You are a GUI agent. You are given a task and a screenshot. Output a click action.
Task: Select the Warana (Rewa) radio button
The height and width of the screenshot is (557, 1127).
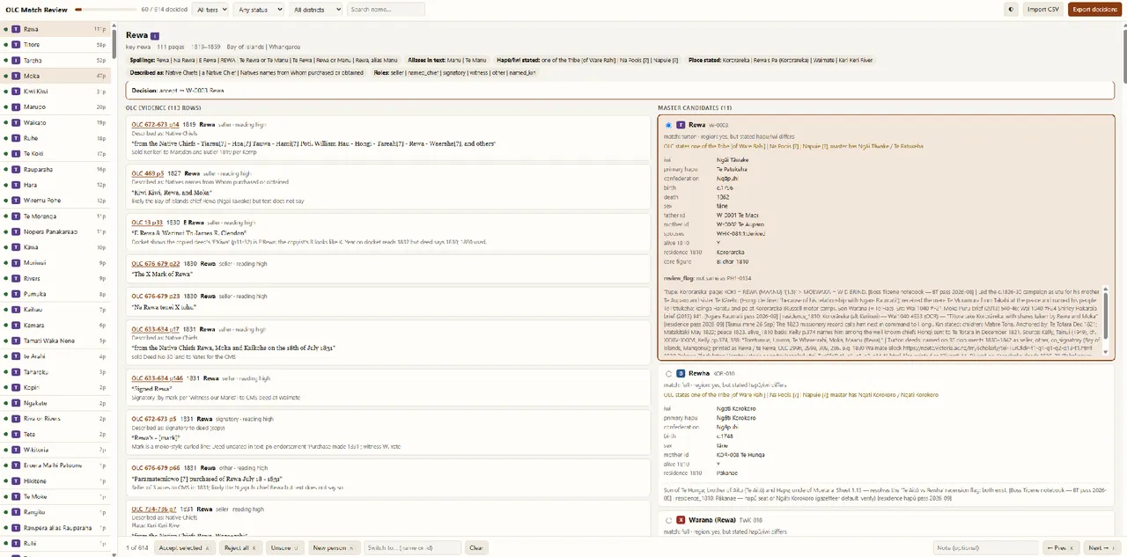click(668, 520)
